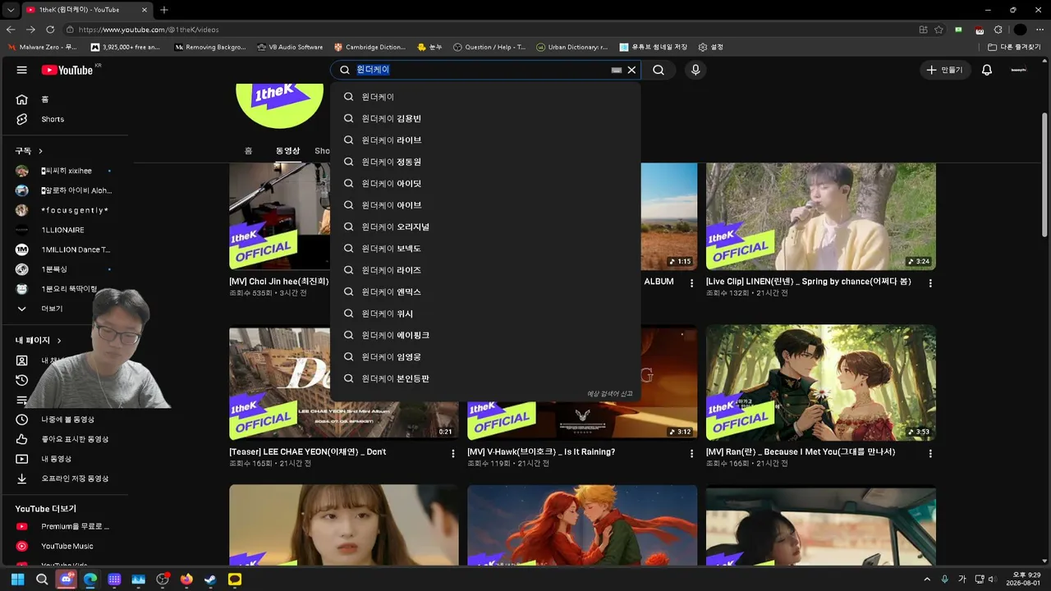
Task: Go to YouTube home via the logo
Action: coord(67,70)
